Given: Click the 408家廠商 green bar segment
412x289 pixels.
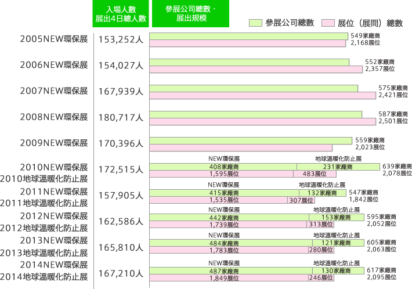Looking at the screenshot, I should click(223, 167).
